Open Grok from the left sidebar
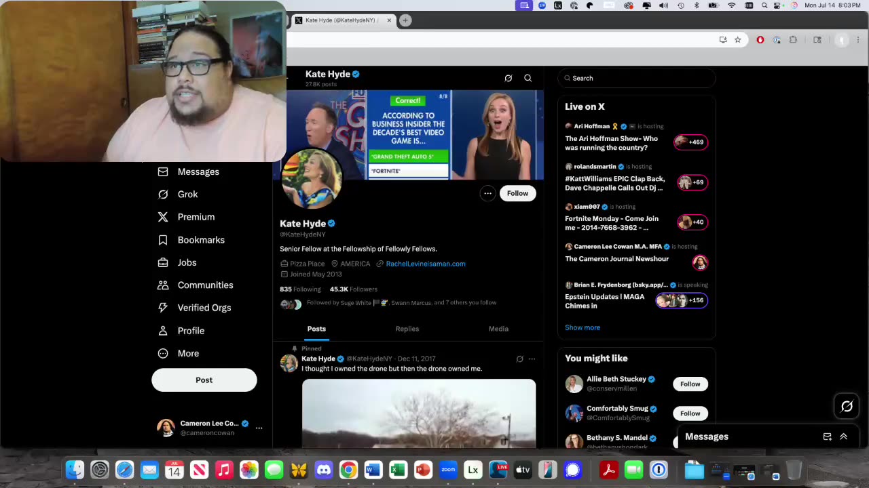This screenshot has width=869, height=488. coord(177,195)
